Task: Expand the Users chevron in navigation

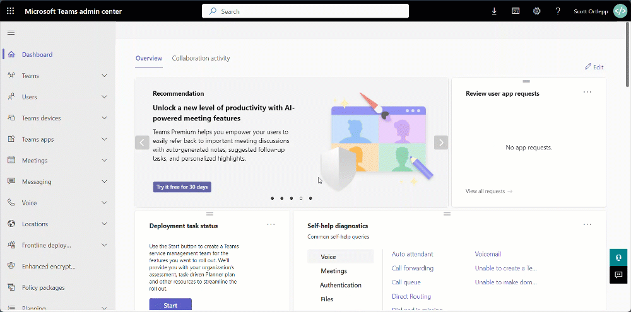Action: (104, 97)
